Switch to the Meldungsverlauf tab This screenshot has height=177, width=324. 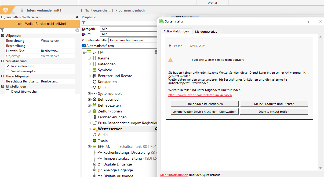(x=207, y=32)
